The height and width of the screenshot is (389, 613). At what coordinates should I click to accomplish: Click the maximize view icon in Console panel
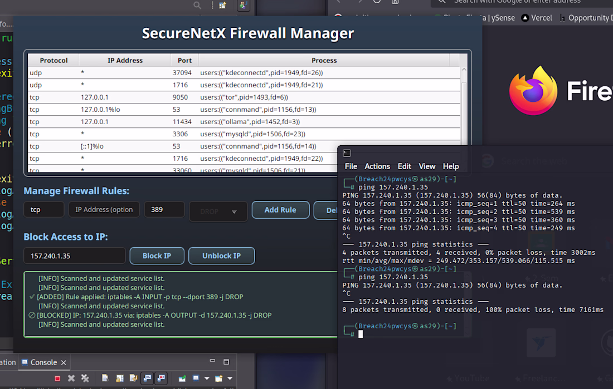(226, 362)
